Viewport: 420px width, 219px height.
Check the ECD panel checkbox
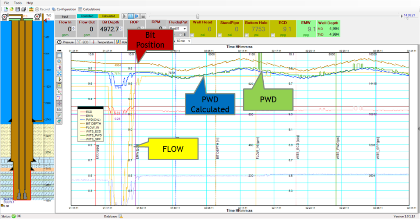pyautogui.click(x=273, y=36)
